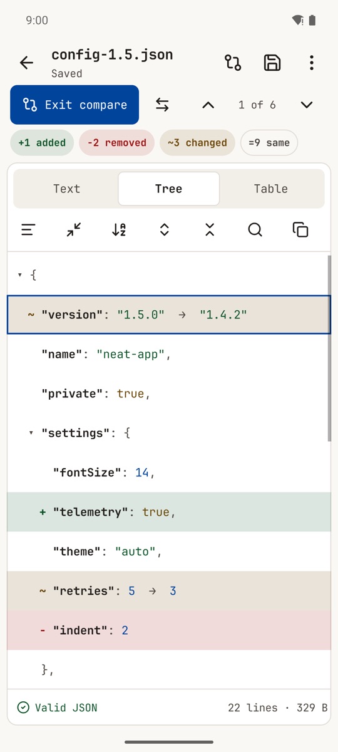
Task: Filter by -2 removed chip
Action: [x=116, y=143]
